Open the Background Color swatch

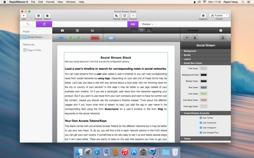[x=204, y=75]
